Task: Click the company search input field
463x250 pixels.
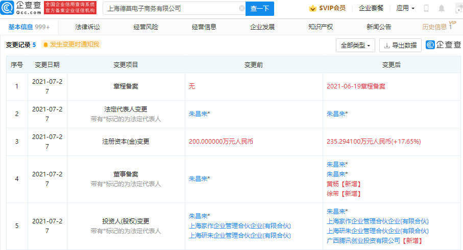Action: coord(174,9)
